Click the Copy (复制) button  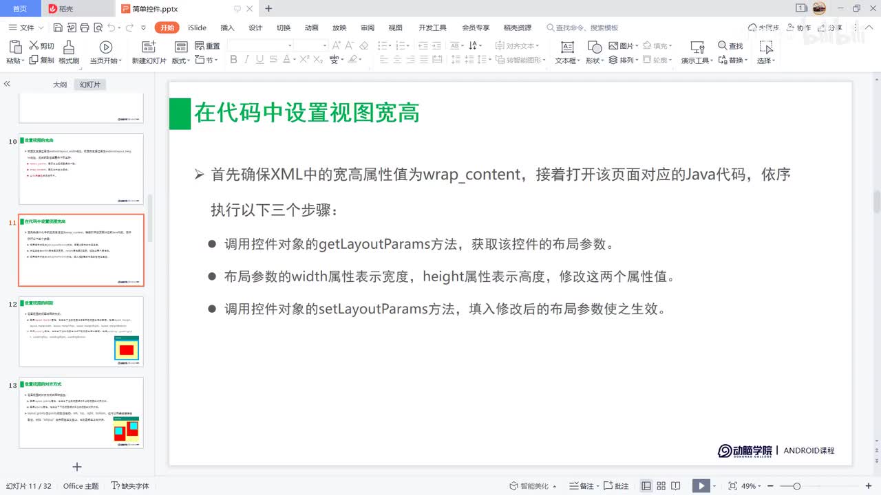(x=41, y=60)
